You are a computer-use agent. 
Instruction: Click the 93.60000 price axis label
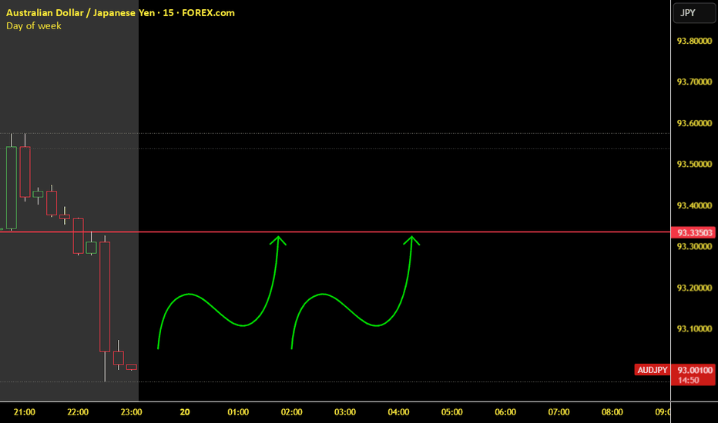click(x=694, y=123)
